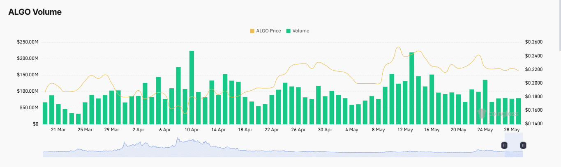561x167 pixels.
Task: Click the $0.2200 price axis label
Action: tap(534, 69)
